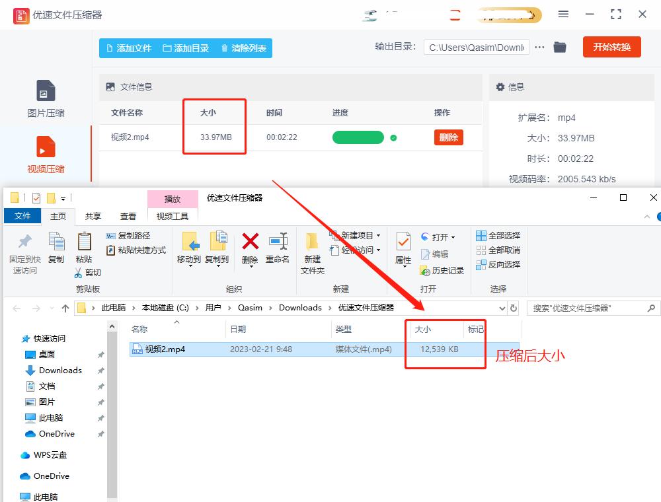Click the green compression progress bar
Screen dimensions: 661x502
(358, 137)
